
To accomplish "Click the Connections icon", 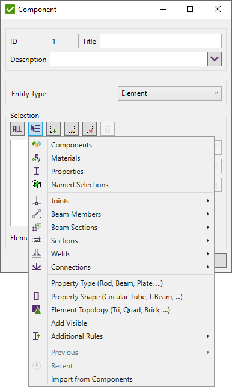I will [37, 267].
